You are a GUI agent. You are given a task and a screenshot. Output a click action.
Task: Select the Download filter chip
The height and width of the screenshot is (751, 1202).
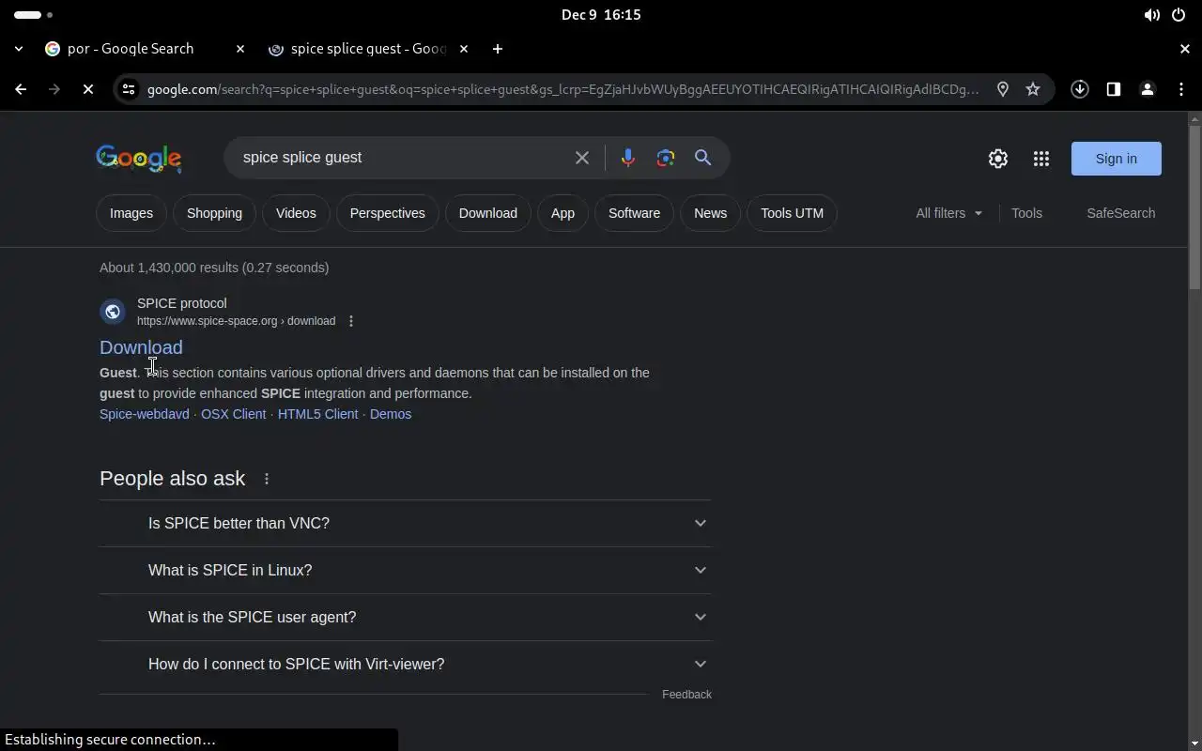[488, 213]
